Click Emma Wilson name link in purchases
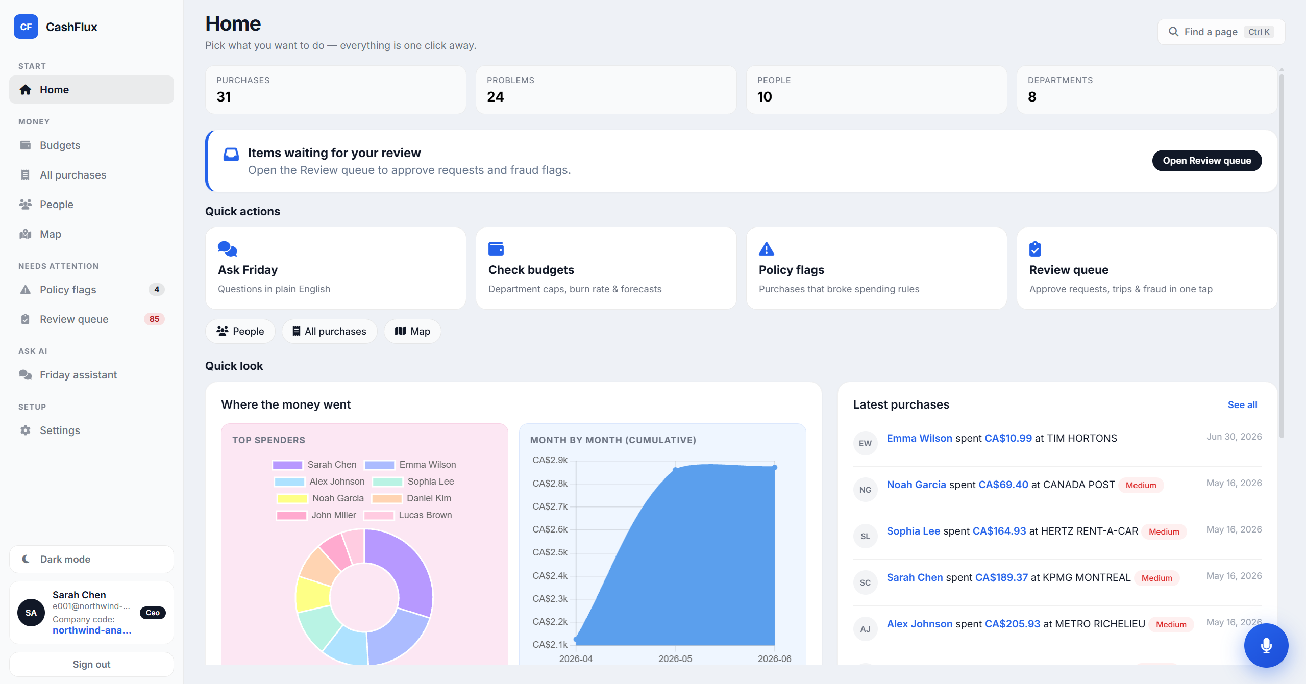Viewport: 1306px width, 684px height. 919,438
